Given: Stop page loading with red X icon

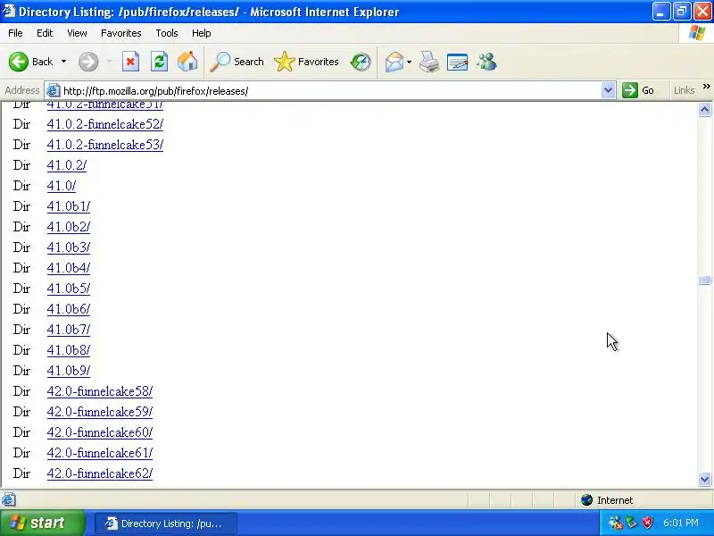Looking at the screenshot, I should click(130, 62).
